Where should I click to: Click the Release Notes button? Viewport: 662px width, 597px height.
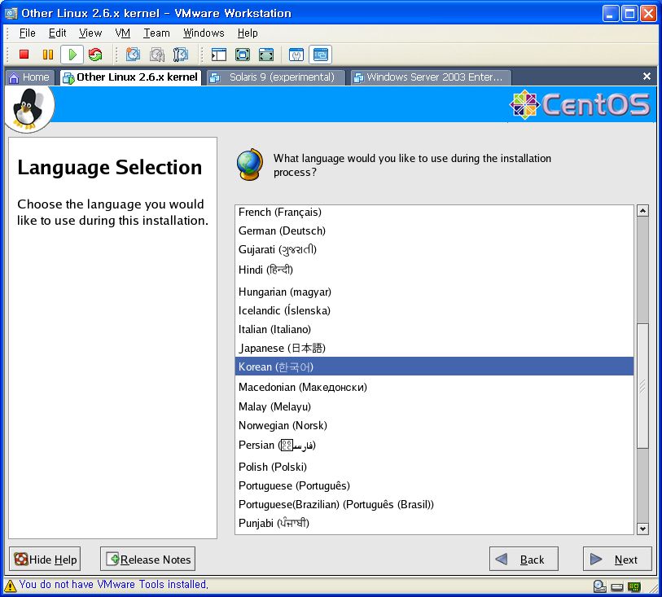tap(147, 560)
